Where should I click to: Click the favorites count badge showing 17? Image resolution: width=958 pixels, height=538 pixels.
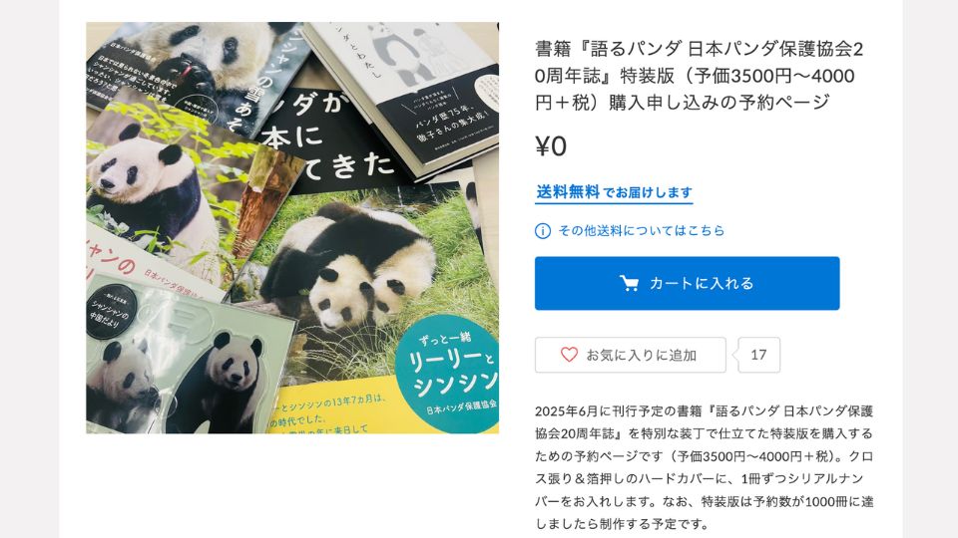tap(758, 355)
